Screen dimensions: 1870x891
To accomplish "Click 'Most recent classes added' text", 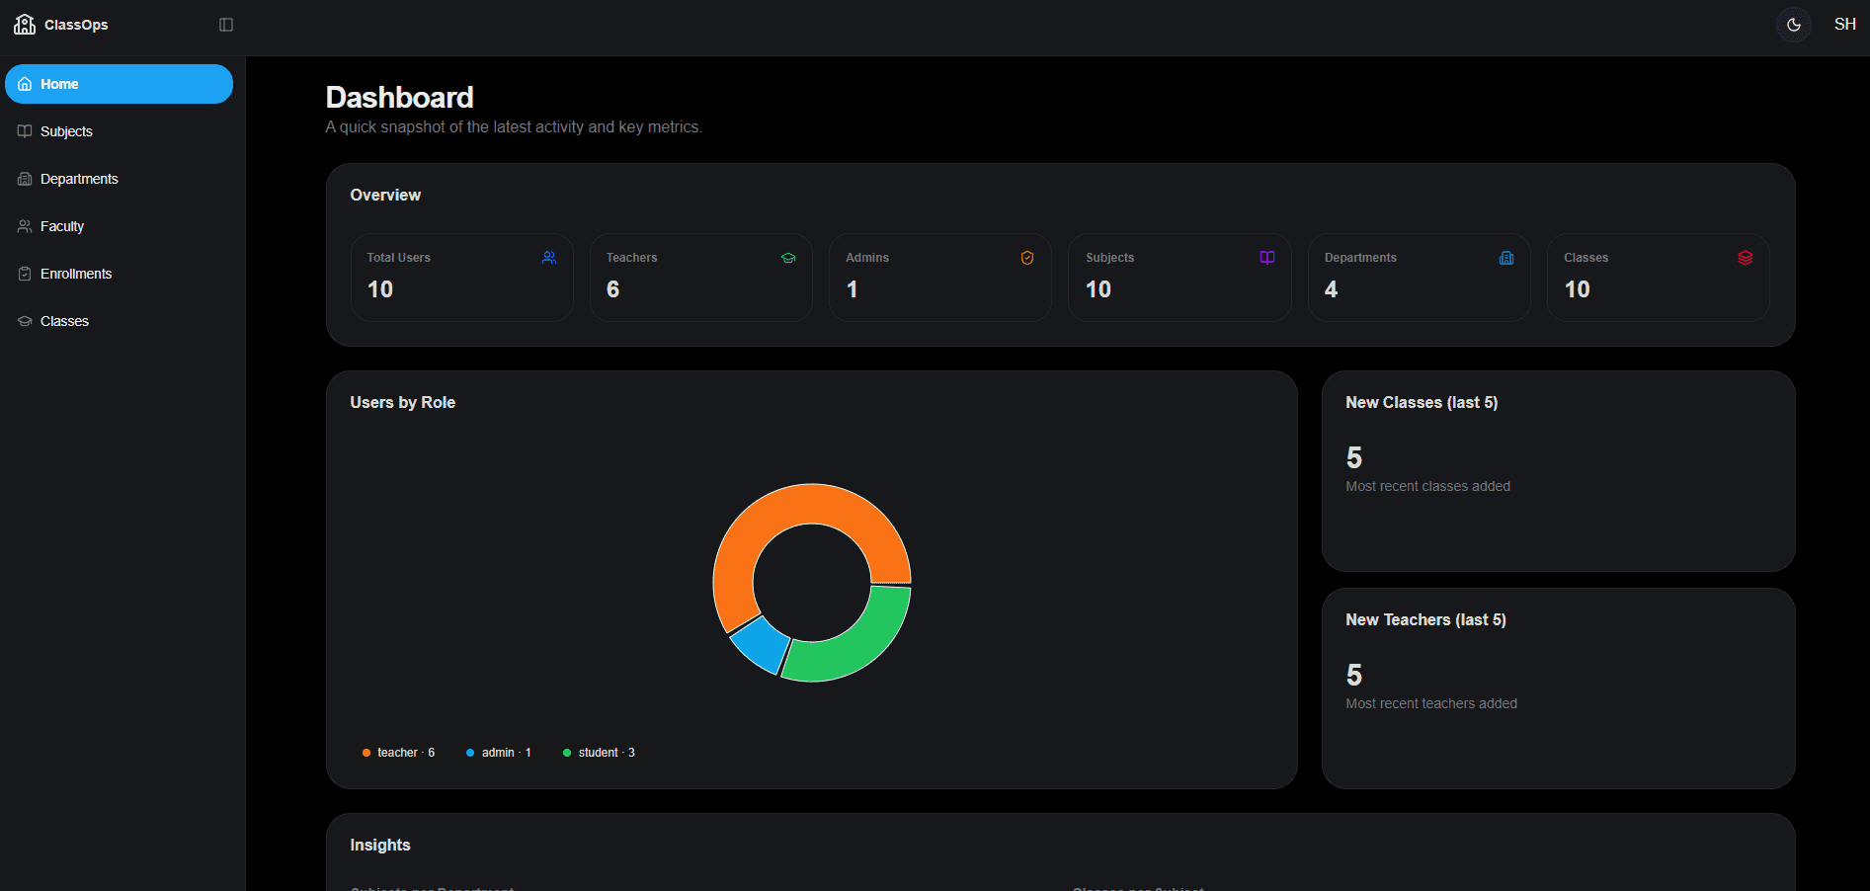I will (x=1427, y=486).
